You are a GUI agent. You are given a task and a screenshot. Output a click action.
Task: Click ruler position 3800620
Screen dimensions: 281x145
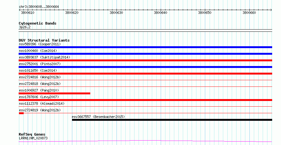pyautogui.click(x=72, y=13)
